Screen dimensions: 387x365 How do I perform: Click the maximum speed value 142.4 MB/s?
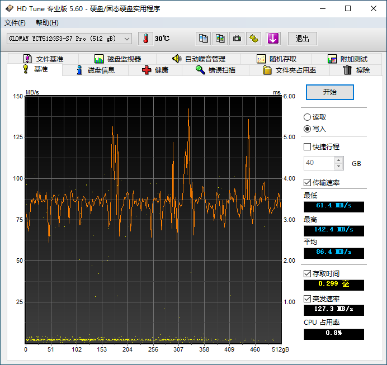(334, 231)
